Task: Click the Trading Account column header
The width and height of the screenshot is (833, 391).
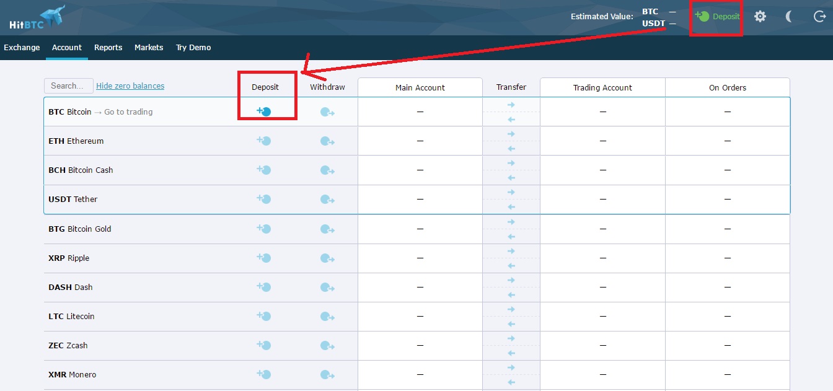Action: pyautogui.click(x=602, y=87)
